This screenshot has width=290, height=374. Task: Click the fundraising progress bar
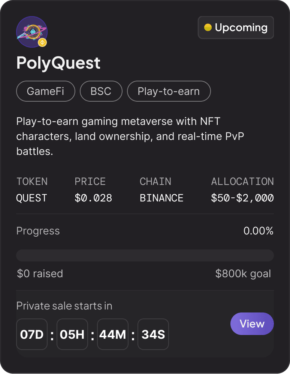(x=145, y=255)
